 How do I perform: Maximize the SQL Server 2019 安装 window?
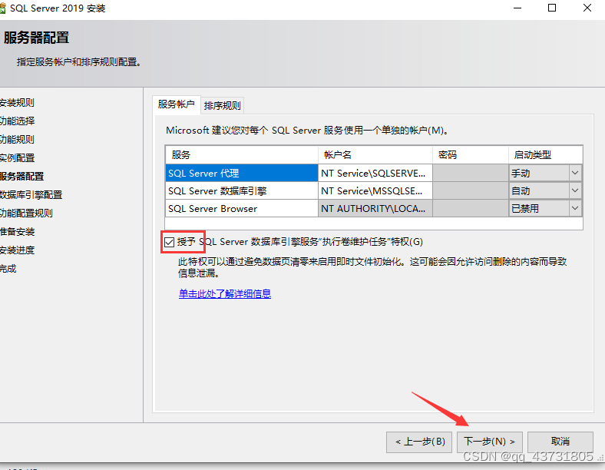click(552, 8)
